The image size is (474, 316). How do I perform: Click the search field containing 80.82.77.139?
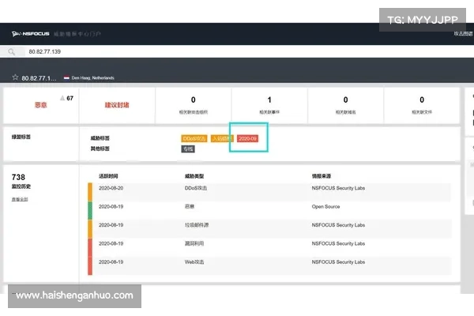pyautogui.click(x=158, y=51)
